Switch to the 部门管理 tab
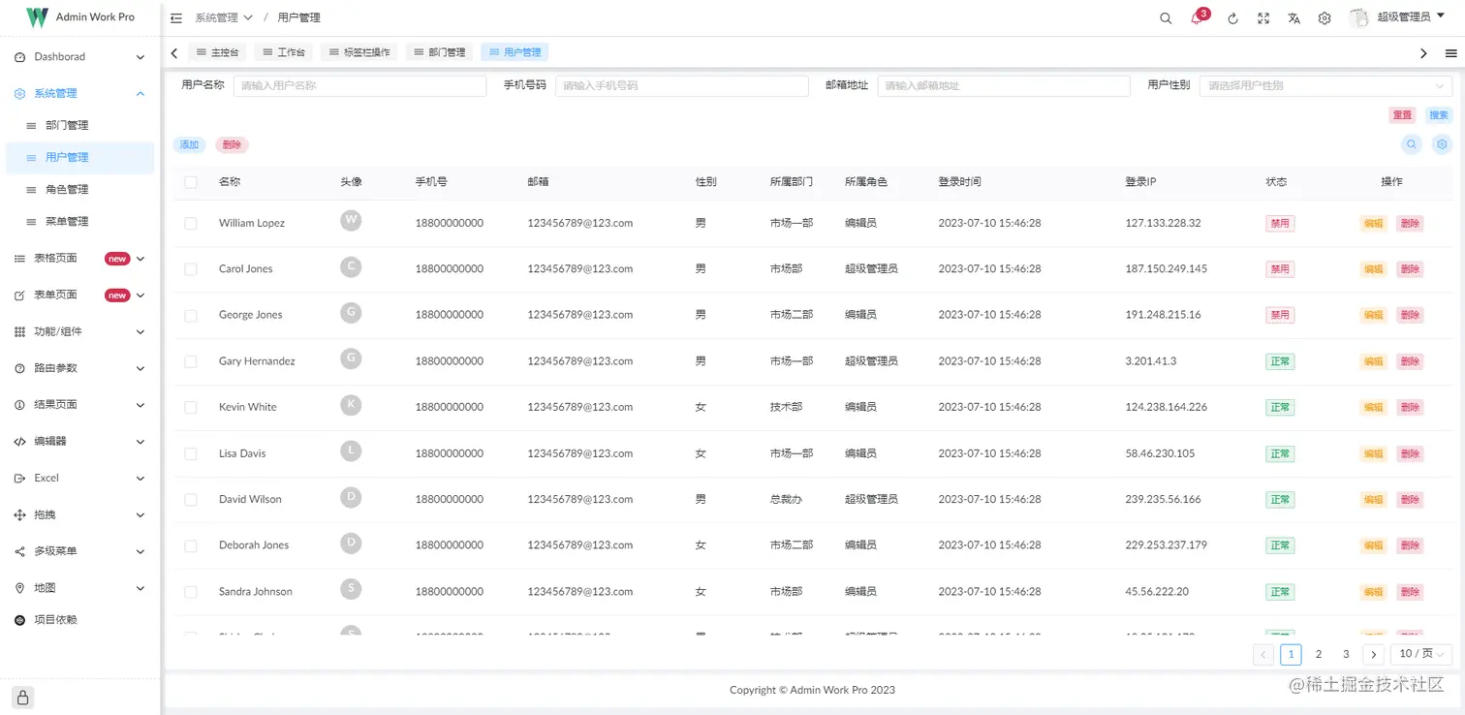Viewport: 1465px width, 715px height. tap(439, 52)
